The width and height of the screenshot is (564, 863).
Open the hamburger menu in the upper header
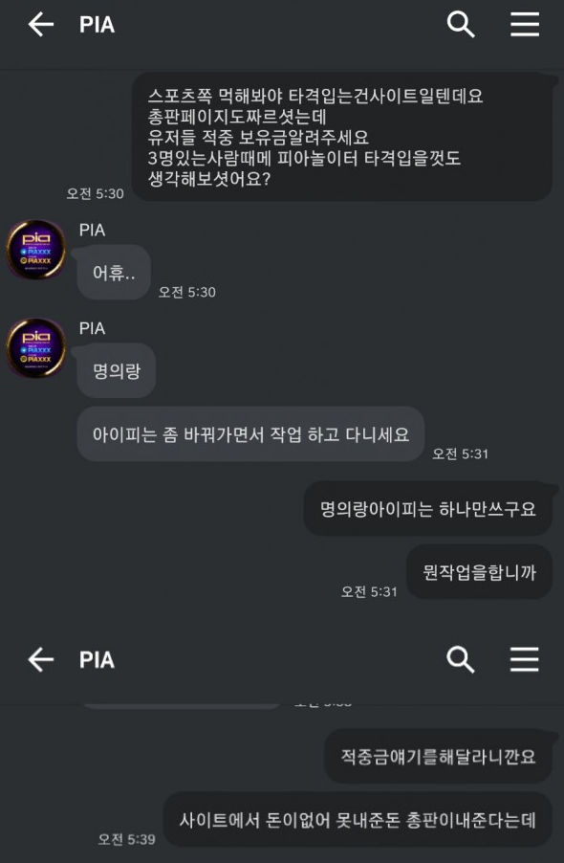pos(525,25)
